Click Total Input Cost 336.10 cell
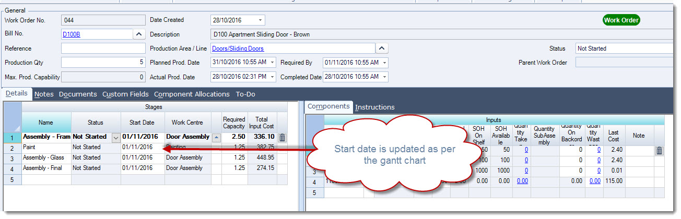Screen dimensions: 681x219 (262, 137)
